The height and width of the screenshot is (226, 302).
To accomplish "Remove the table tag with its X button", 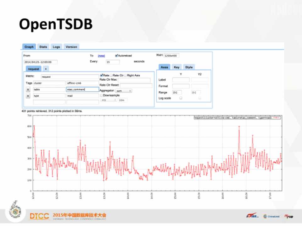I will [x=28, y=89].
